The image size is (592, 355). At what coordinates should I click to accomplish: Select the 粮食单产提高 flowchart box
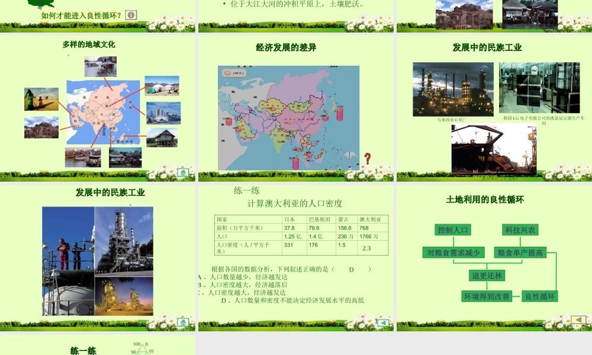520,253
